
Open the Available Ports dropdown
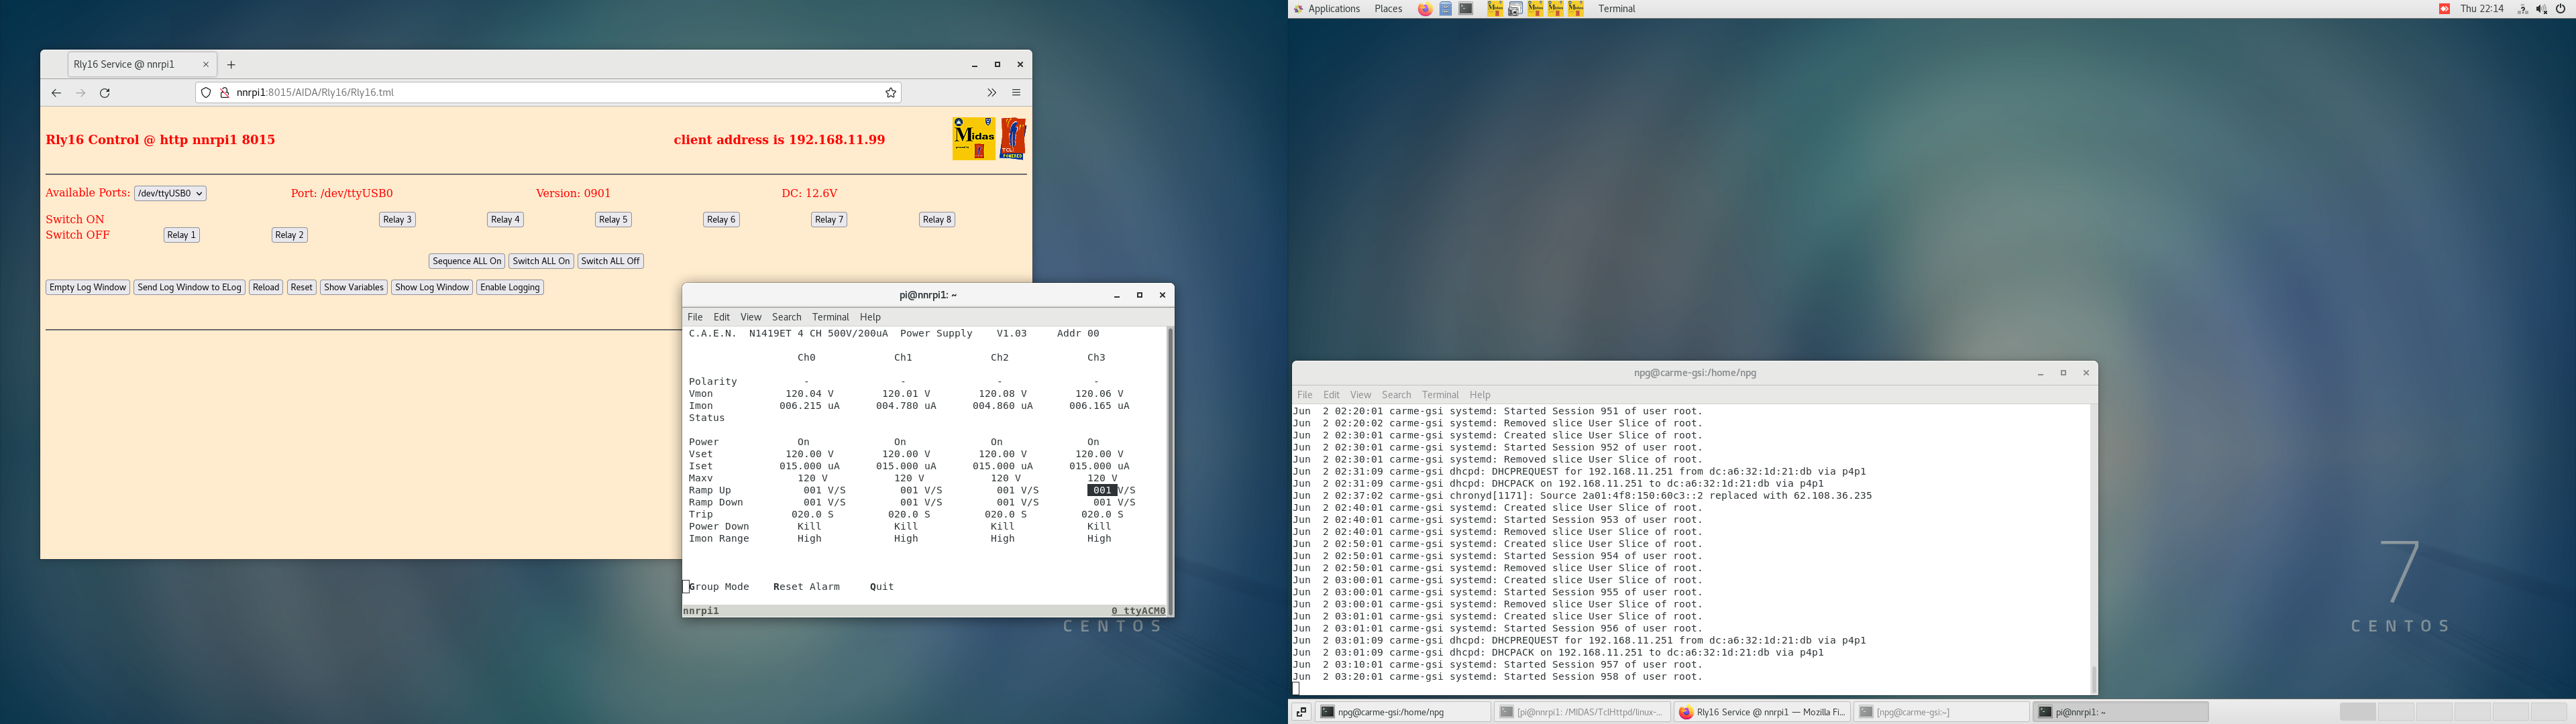click(x=170, y=194)
